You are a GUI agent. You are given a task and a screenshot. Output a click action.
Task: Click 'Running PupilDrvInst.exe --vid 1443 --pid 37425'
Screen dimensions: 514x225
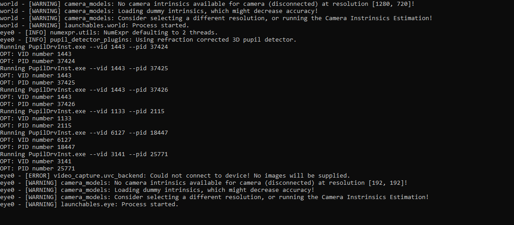pyautogui.click(x=84, y=68)
